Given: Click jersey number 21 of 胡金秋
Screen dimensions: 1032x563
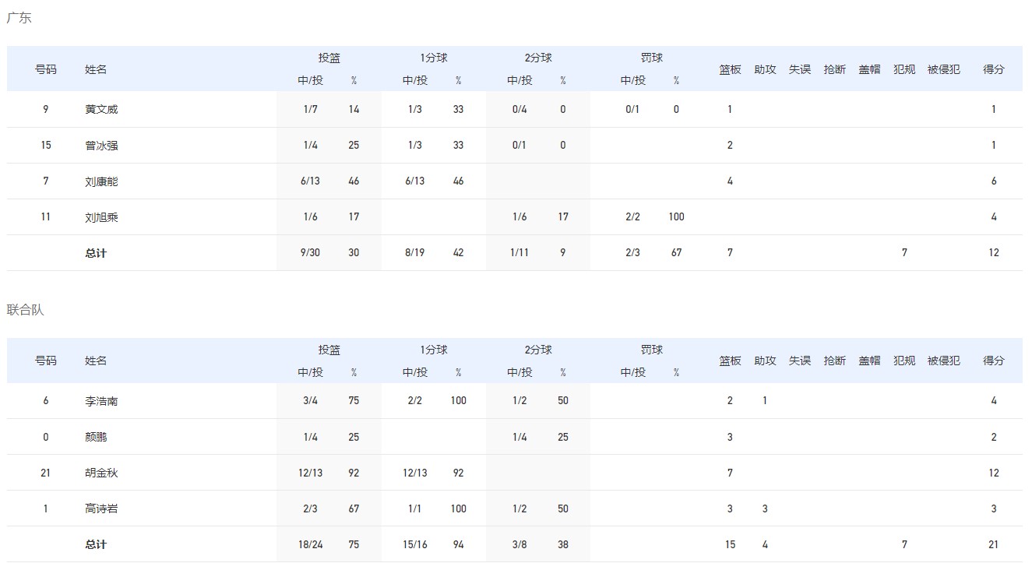Looking at the screenshot, I should (46, 473).
